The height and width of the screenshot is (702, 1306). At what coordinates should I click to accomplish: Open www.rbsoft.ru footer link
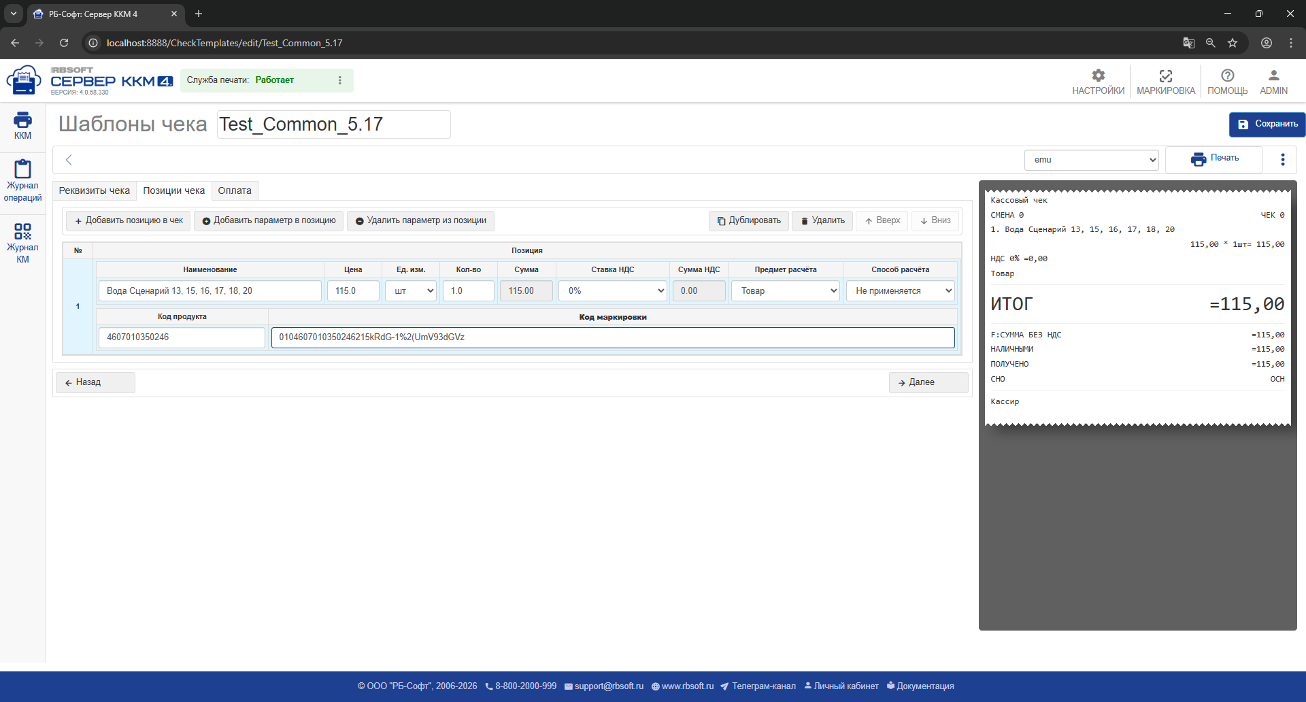click(x=683, y=686)
